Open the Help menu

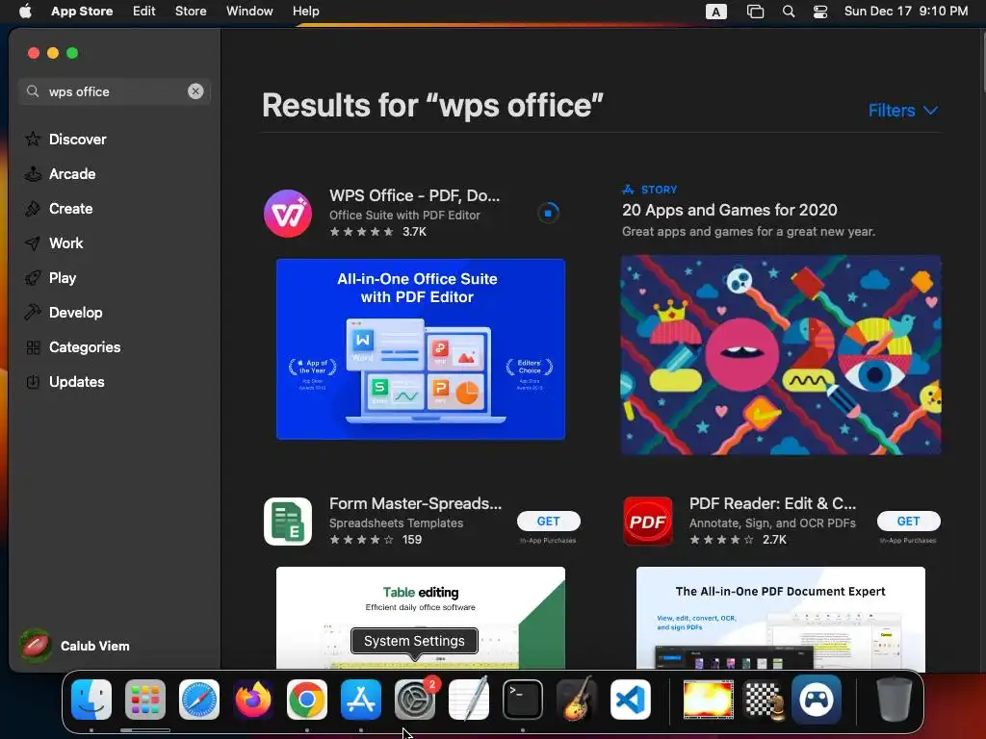(x=305, y=11)
